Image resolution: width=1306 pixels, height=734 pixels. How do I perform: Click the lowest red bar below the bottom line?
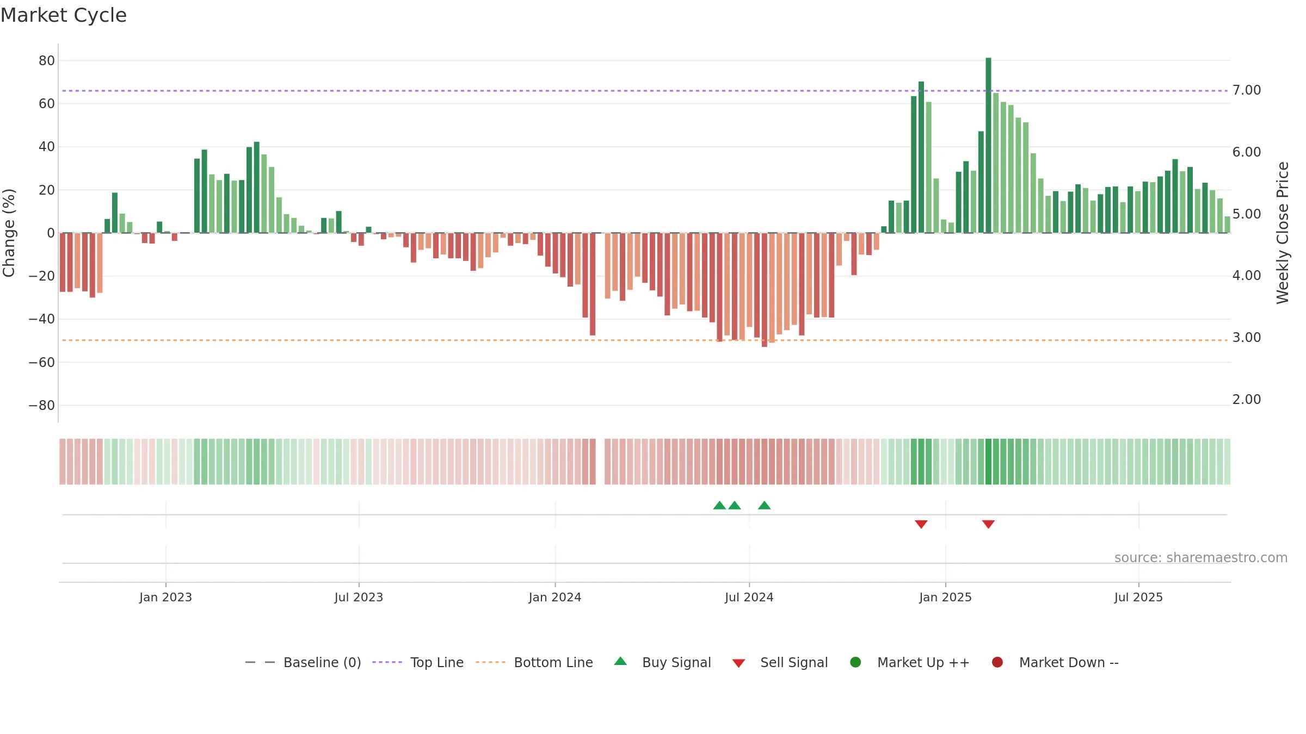click(765, 290)
